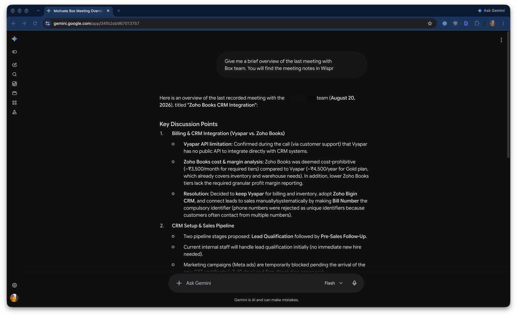The image size is (517, 316).
Task: Click the 'keep Vyapar' bold text
Action: (x=250, y=194)
